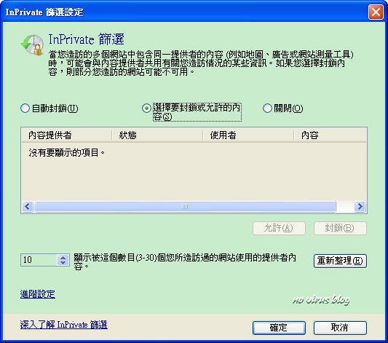Close the InPrivate 篩選設定 dialog
This screenshot has height=343, width=388.
tap(376, 12)
